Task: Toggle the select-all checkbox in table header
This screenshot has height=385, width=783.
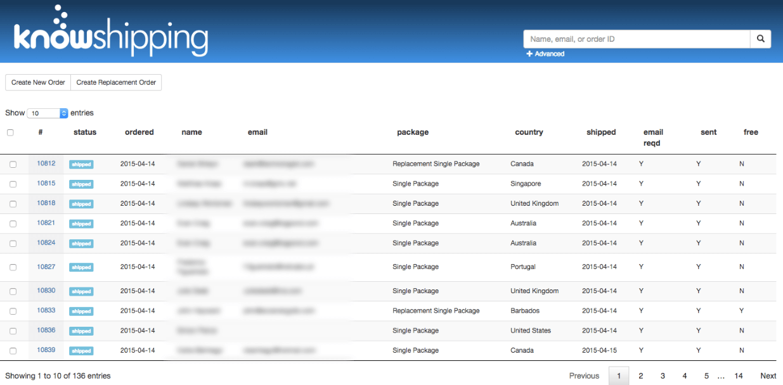Action: (10, 132)
